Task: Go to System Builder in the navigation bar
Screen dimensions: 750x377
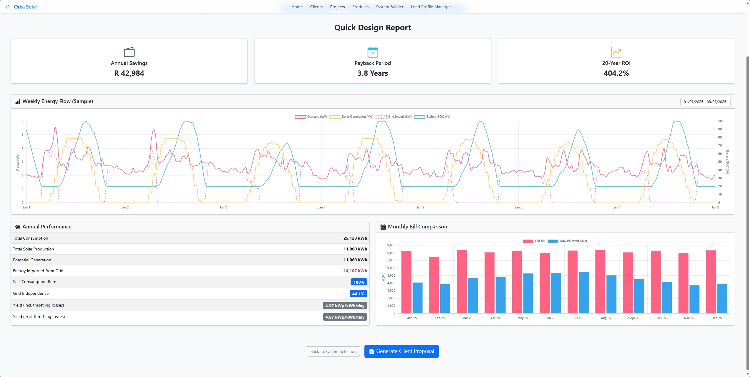Action: (389, 7)
